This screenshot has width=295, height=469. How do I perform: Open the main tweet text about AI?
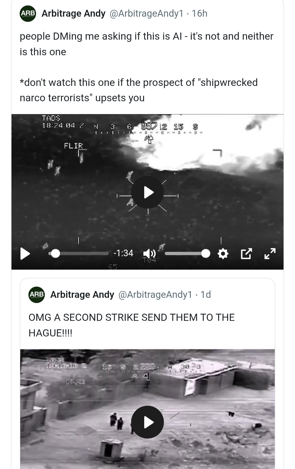pyautogui.click(x=146, y=67)
